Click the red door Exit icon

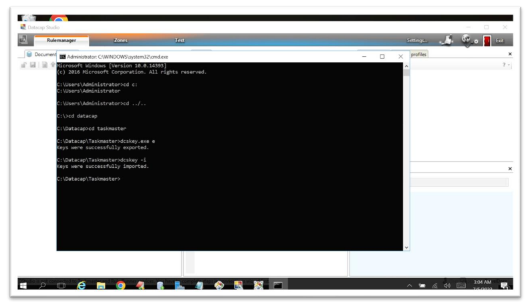(x=487, y=41)
